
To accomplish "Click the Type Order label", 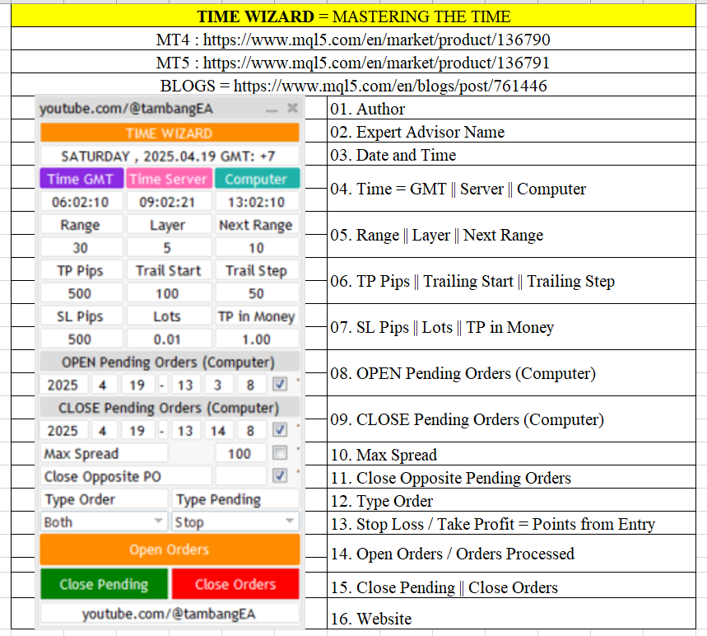I will click(105, 499).
